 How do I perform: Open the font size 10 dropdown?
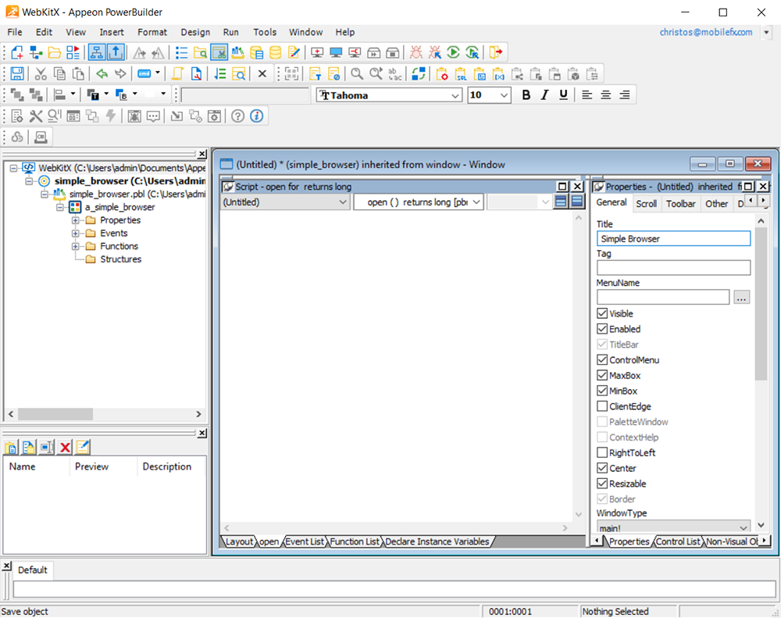[504, 95]
